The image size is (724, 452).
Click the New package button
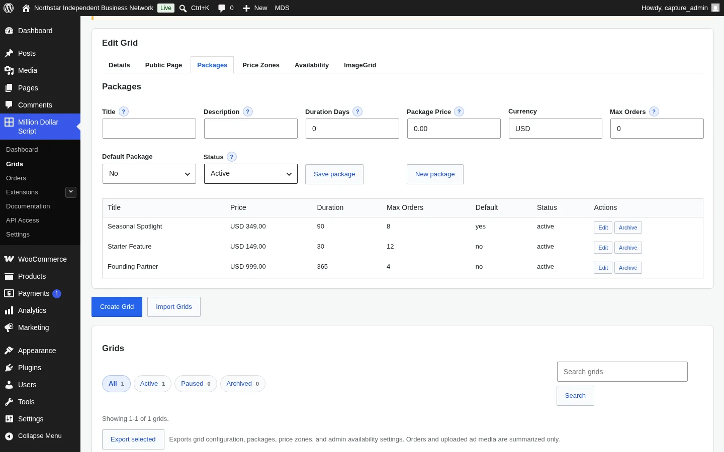(435, 174)
